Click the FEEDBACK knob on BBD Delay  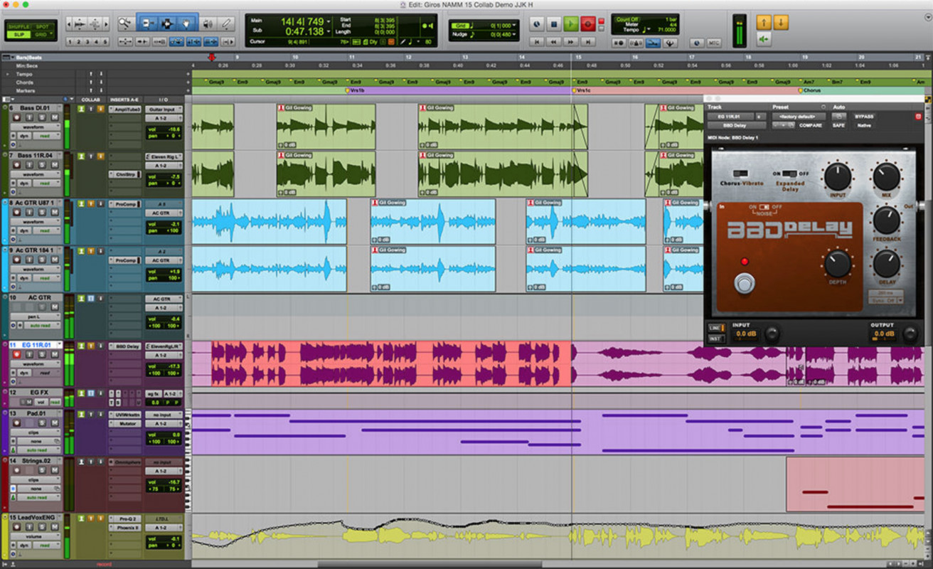[x=886, y=220]
